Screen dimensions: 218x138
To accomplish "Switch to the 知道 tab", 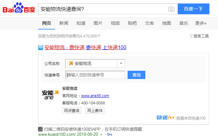I will [x=81, y=23].
